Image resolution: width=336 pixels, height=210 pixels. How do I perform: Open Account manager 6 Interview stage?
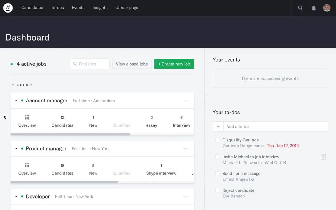181,122
